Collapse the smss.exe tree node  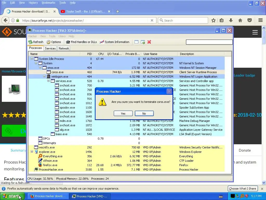40,67
